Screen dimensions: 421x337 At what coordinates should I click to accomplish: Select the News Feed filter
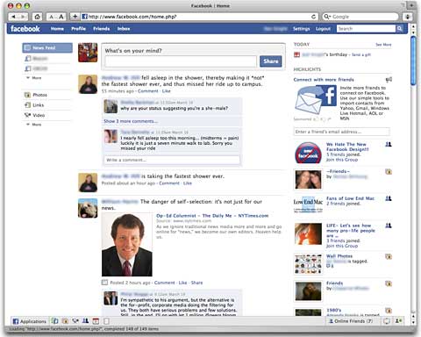(x=47, y=47)
